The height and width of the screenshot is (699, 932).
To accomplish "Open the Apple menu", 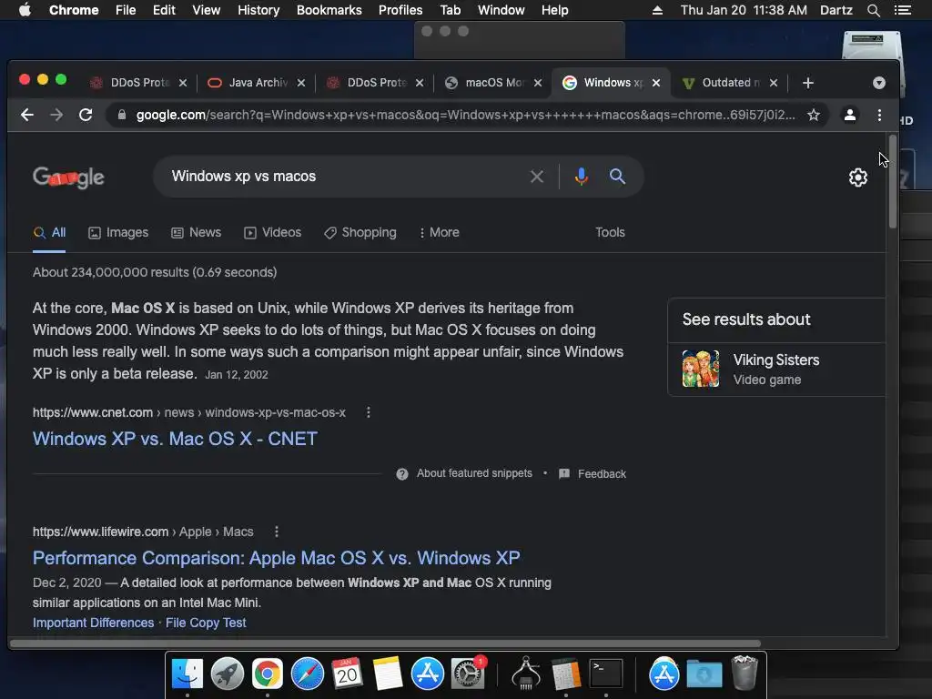I will click(25, 10).
